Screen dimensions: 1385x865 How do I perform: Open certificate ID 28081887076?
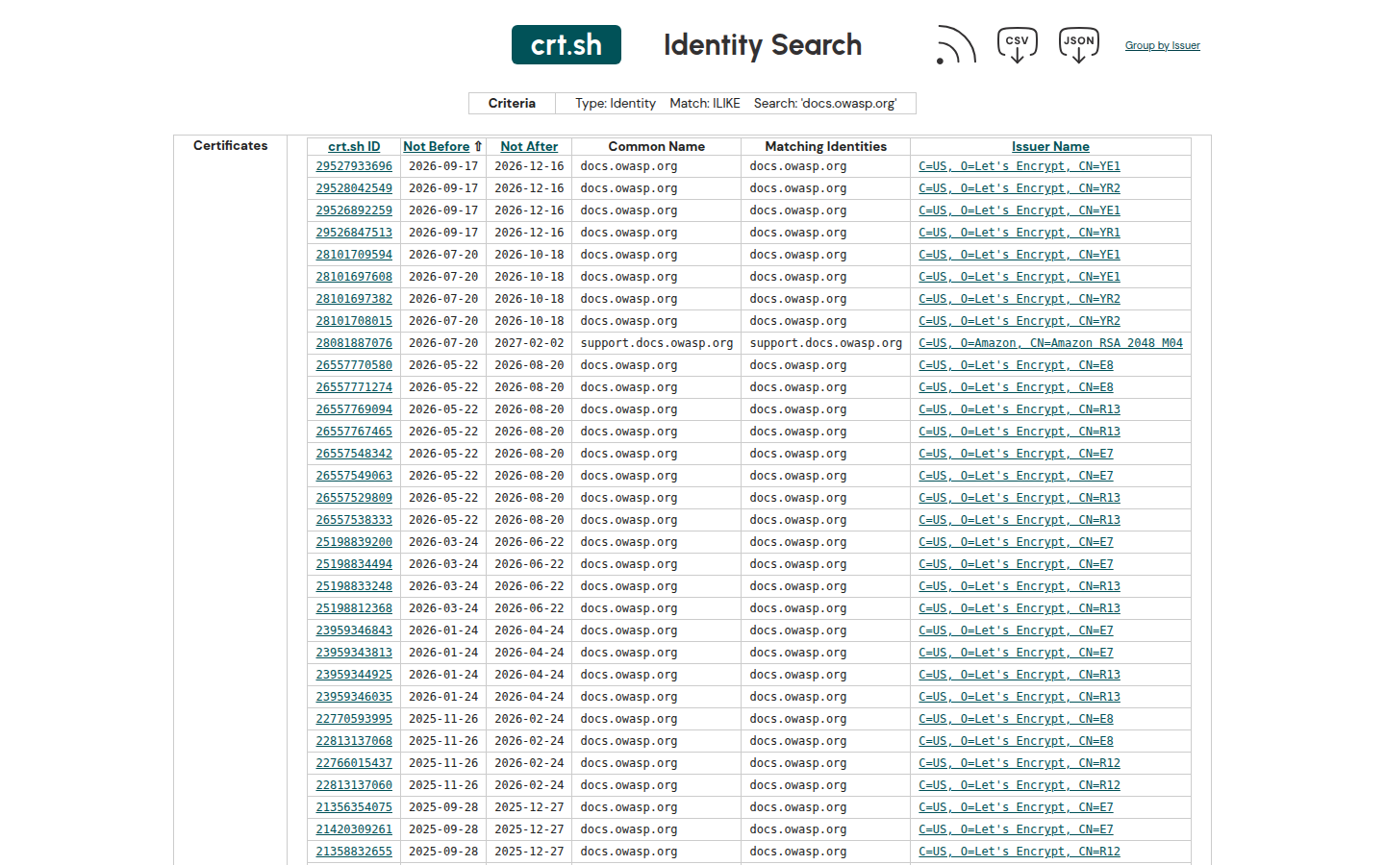pyautogui.click(x=354, y=343)
